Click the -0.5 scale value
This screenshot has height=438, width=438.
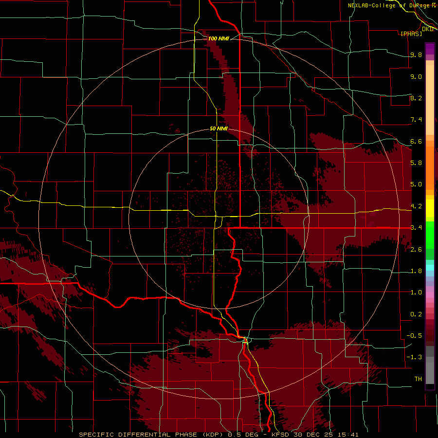click(414, 336)
